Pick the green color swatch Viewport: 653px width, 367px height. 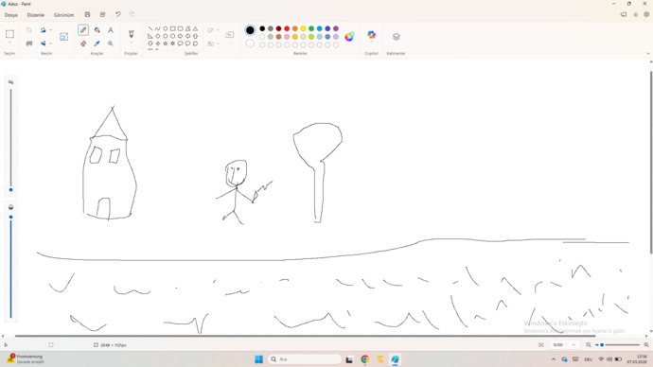[x=311, y=28]
